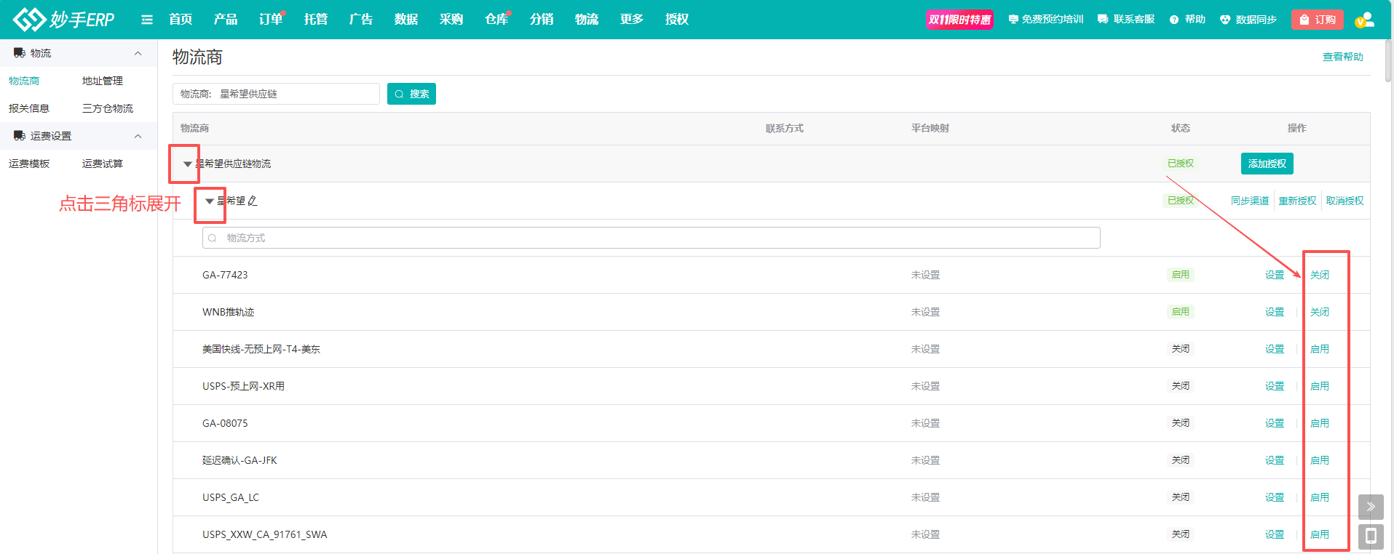Viewport: 1394px width, 554px height.
Task: Collapse the 运费设置 sidebar section
Action: point(138,136)
